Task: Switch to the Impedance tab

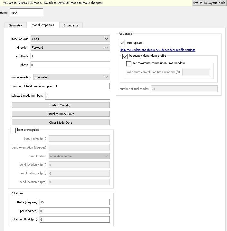Action: tap(71, 25)
